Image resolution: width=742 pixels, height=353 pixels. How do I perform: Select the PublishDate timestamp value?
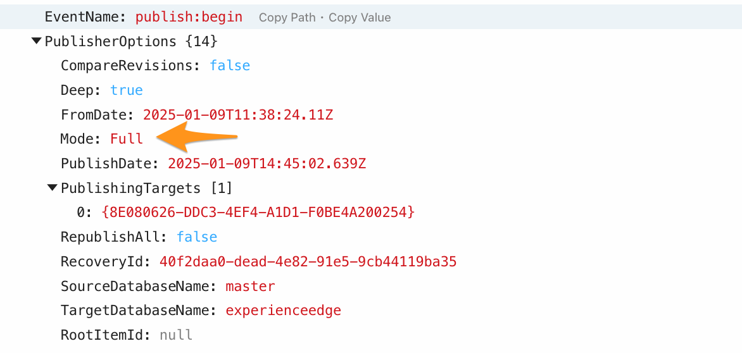(x=267, y=164)
